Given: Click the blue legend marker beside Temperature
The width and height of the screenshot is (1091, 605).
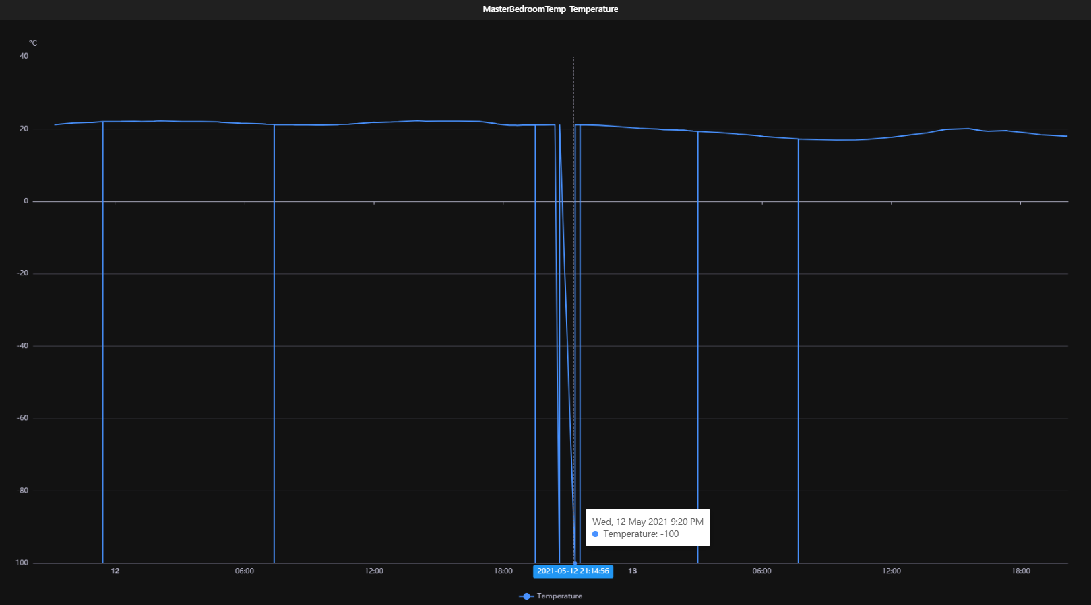Looking at the screenshot, I should (526, 596).
